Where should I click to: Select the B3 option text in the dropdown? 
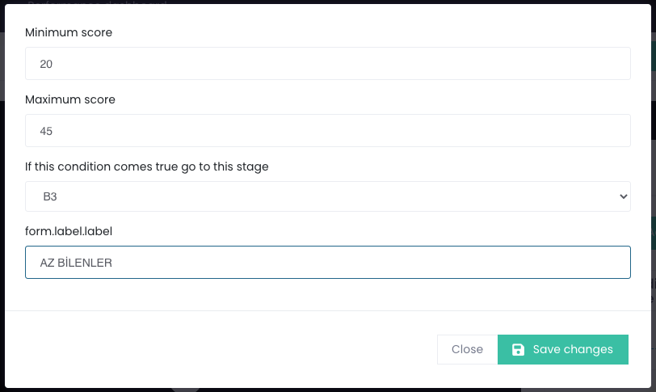[x=50, y=197]
